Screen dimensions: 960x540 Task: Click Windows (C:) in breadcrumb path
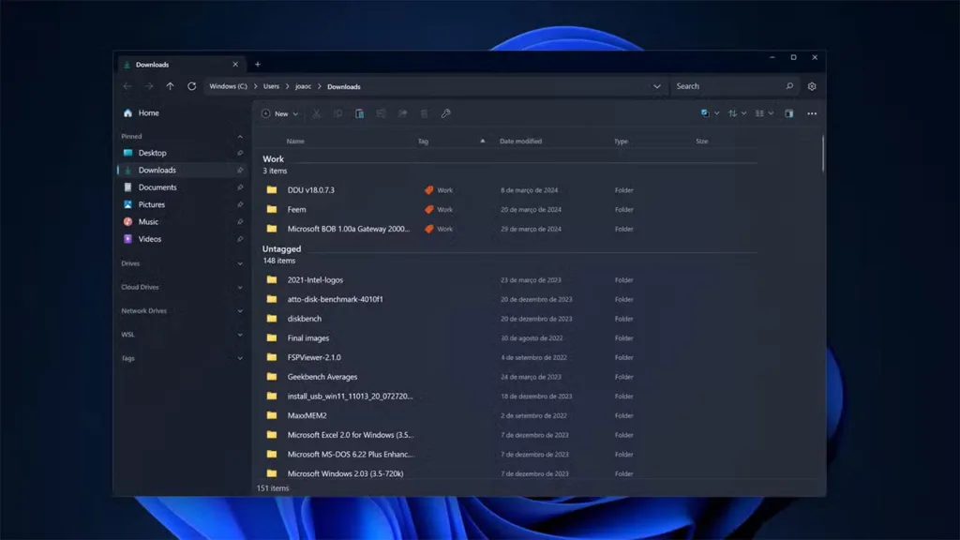(x=229, y=86)
